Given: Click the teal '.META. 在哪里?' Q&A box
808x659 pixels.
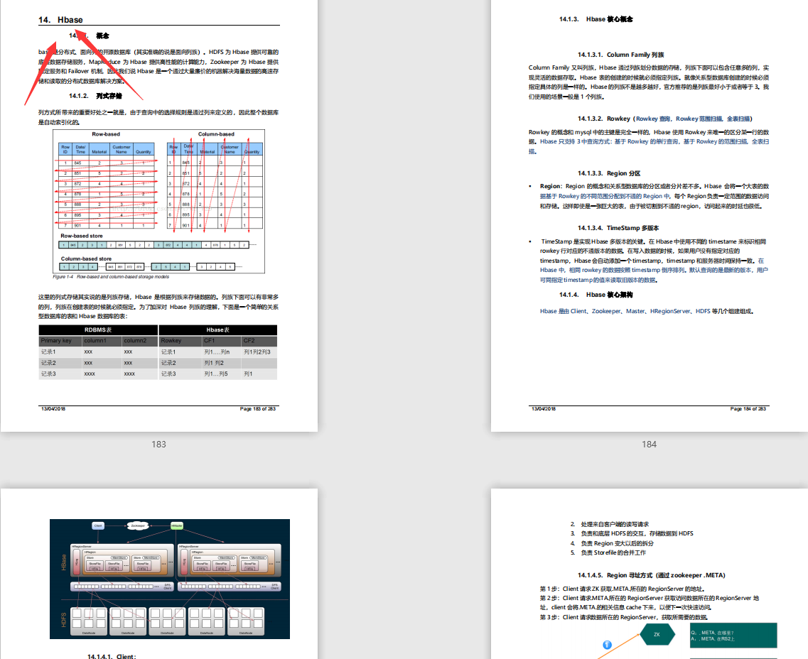Looking at the screenshot, I should 733,636.
